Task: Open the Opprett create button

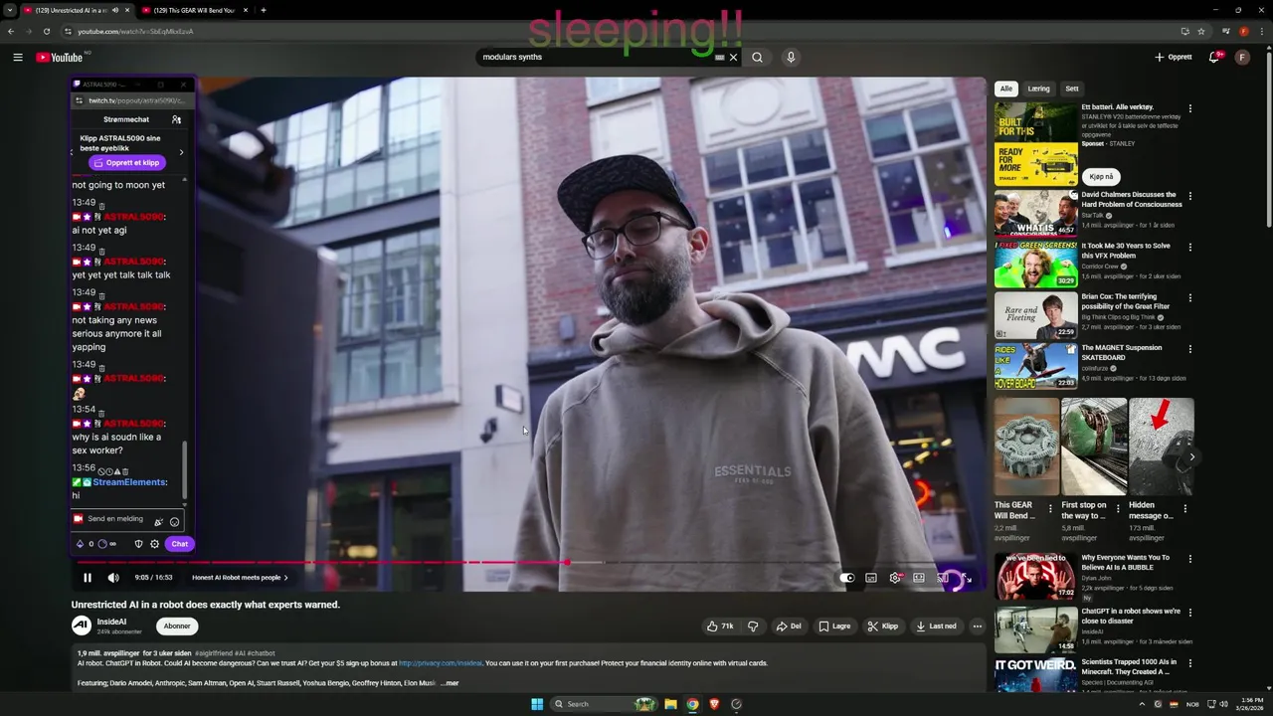Action: [x=1174, y=57]
